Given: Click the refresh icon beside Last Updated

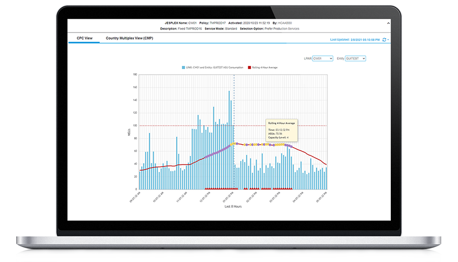Looking at the screenshot, I should coord(384,39).
